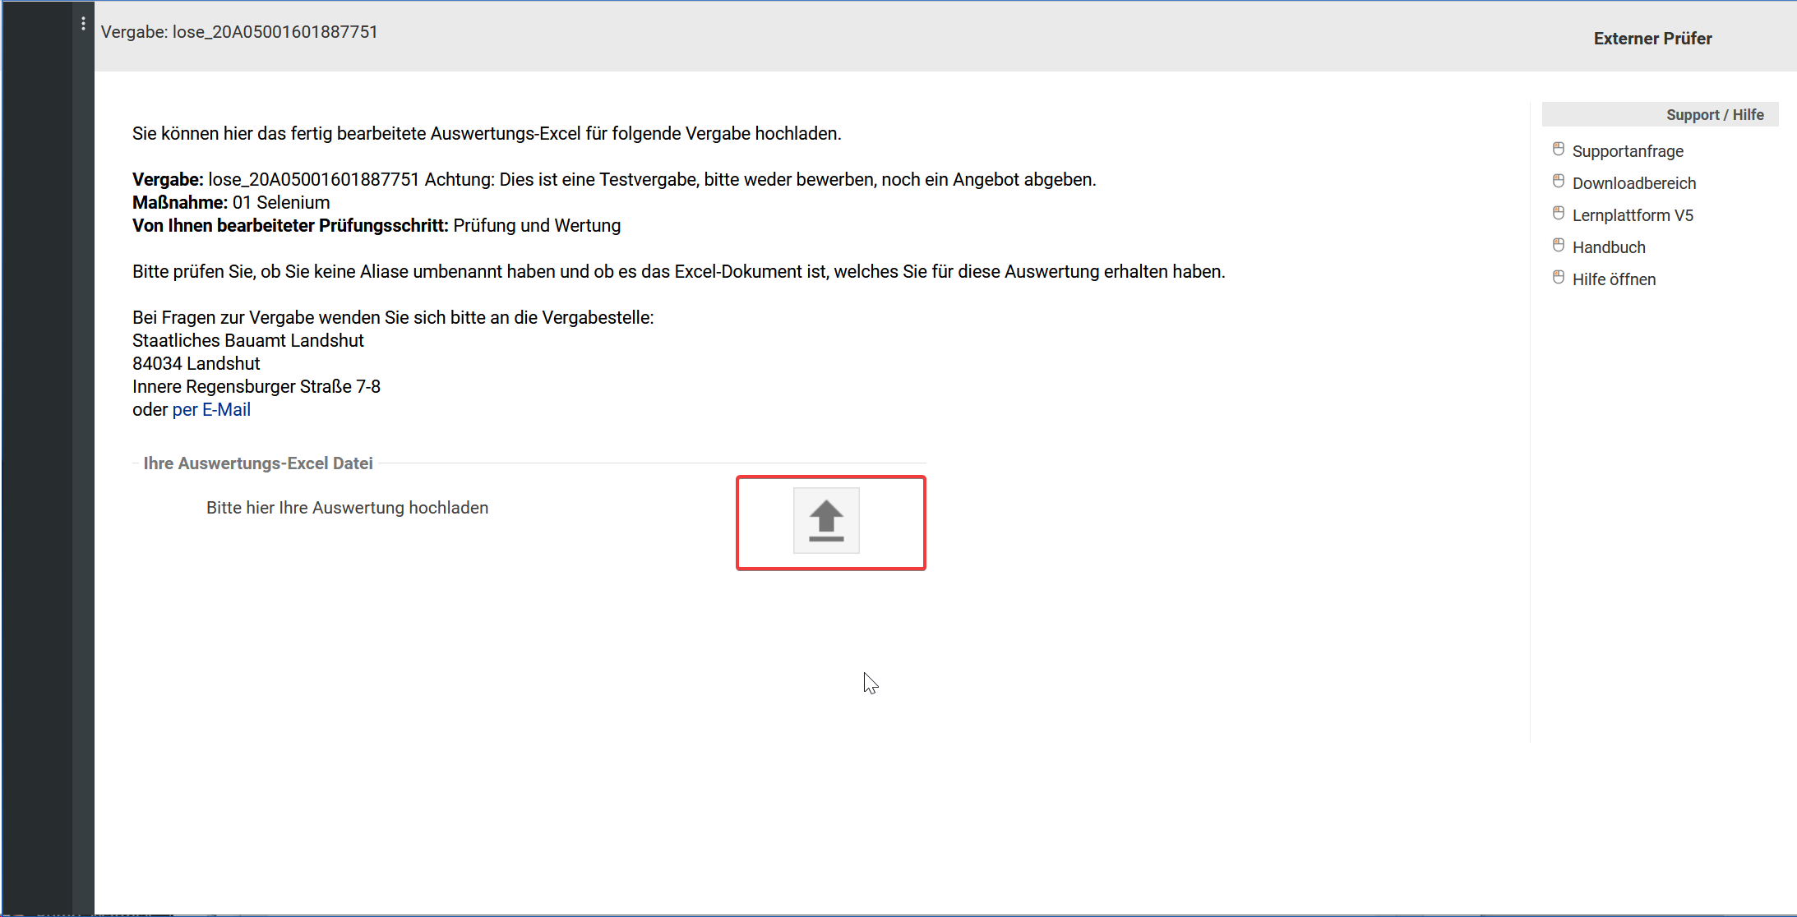Image resolution: width=1797 pixels, height=917 pixels.
Task: Click the upload arrow icon
Action: tap(826, 521)
